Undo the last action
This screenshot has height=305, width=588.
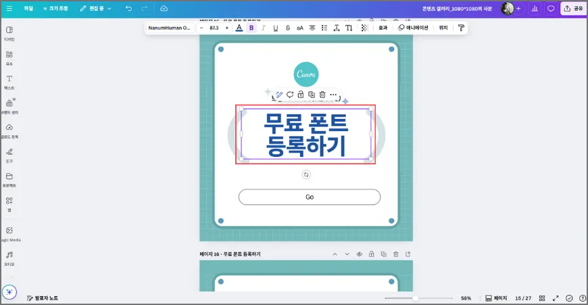(128, 8)
